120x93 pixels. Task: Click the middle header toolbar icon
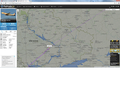coord(115,6)
